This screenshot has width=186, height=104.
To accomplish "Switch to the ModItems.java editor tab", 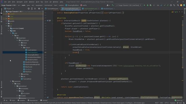I will [108, 9].
